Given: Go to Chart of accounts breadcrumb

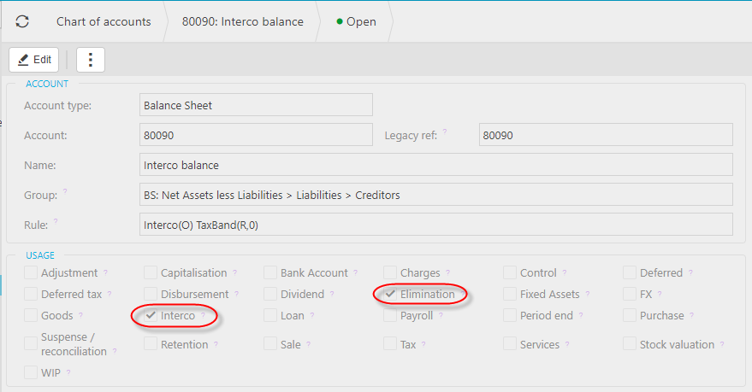Looking at the screenshot, I should 104,21.
